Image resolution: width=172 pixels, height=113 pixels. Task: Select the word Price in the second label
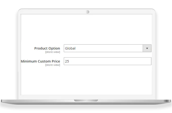[55, 61]
